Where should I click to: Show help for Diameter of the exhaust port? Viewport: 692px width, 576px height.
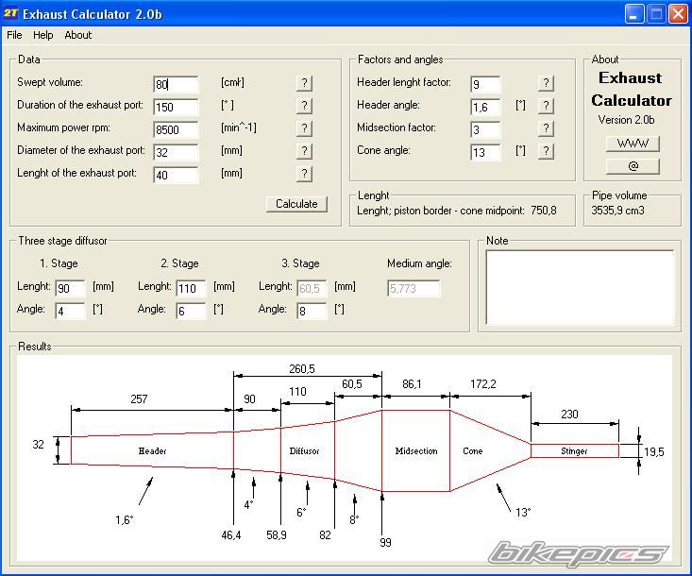click(x=304, y=151)
